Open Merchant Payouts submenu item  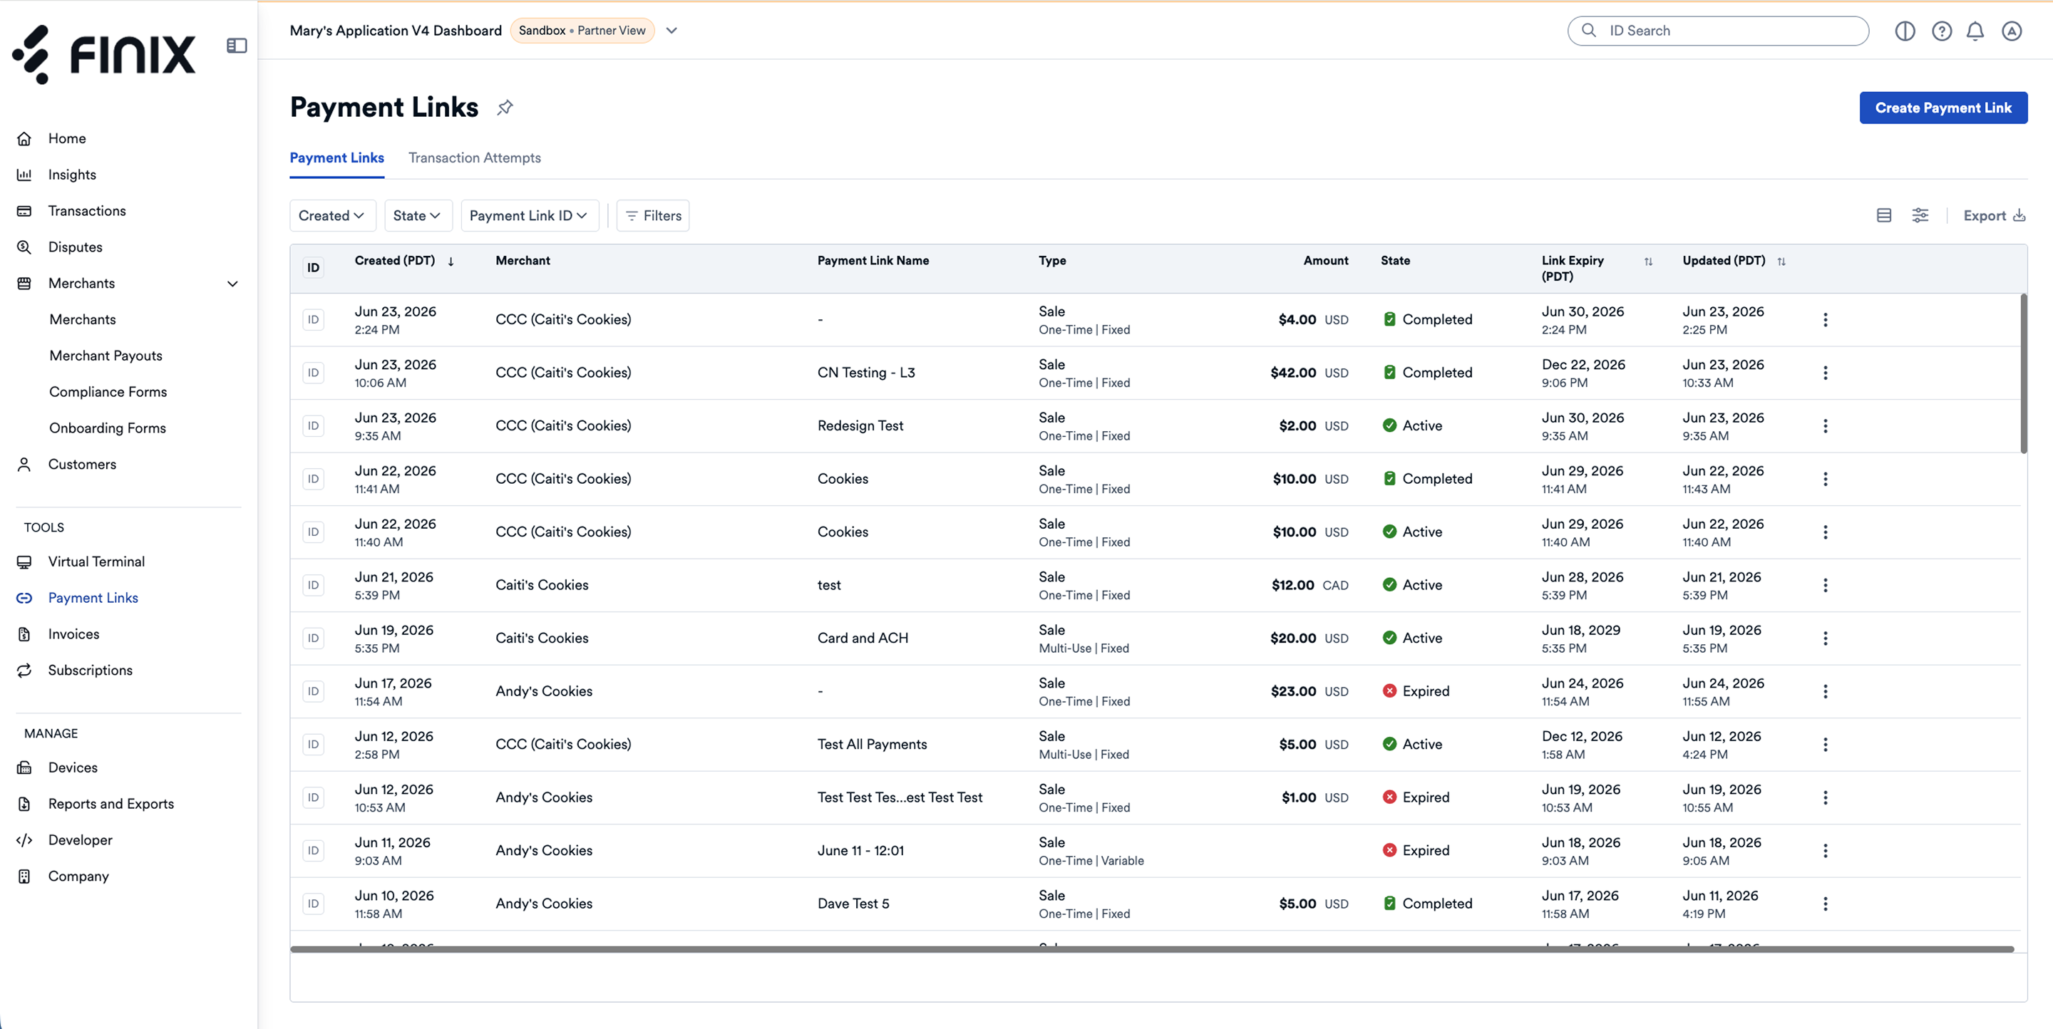(x=106, y=356)
